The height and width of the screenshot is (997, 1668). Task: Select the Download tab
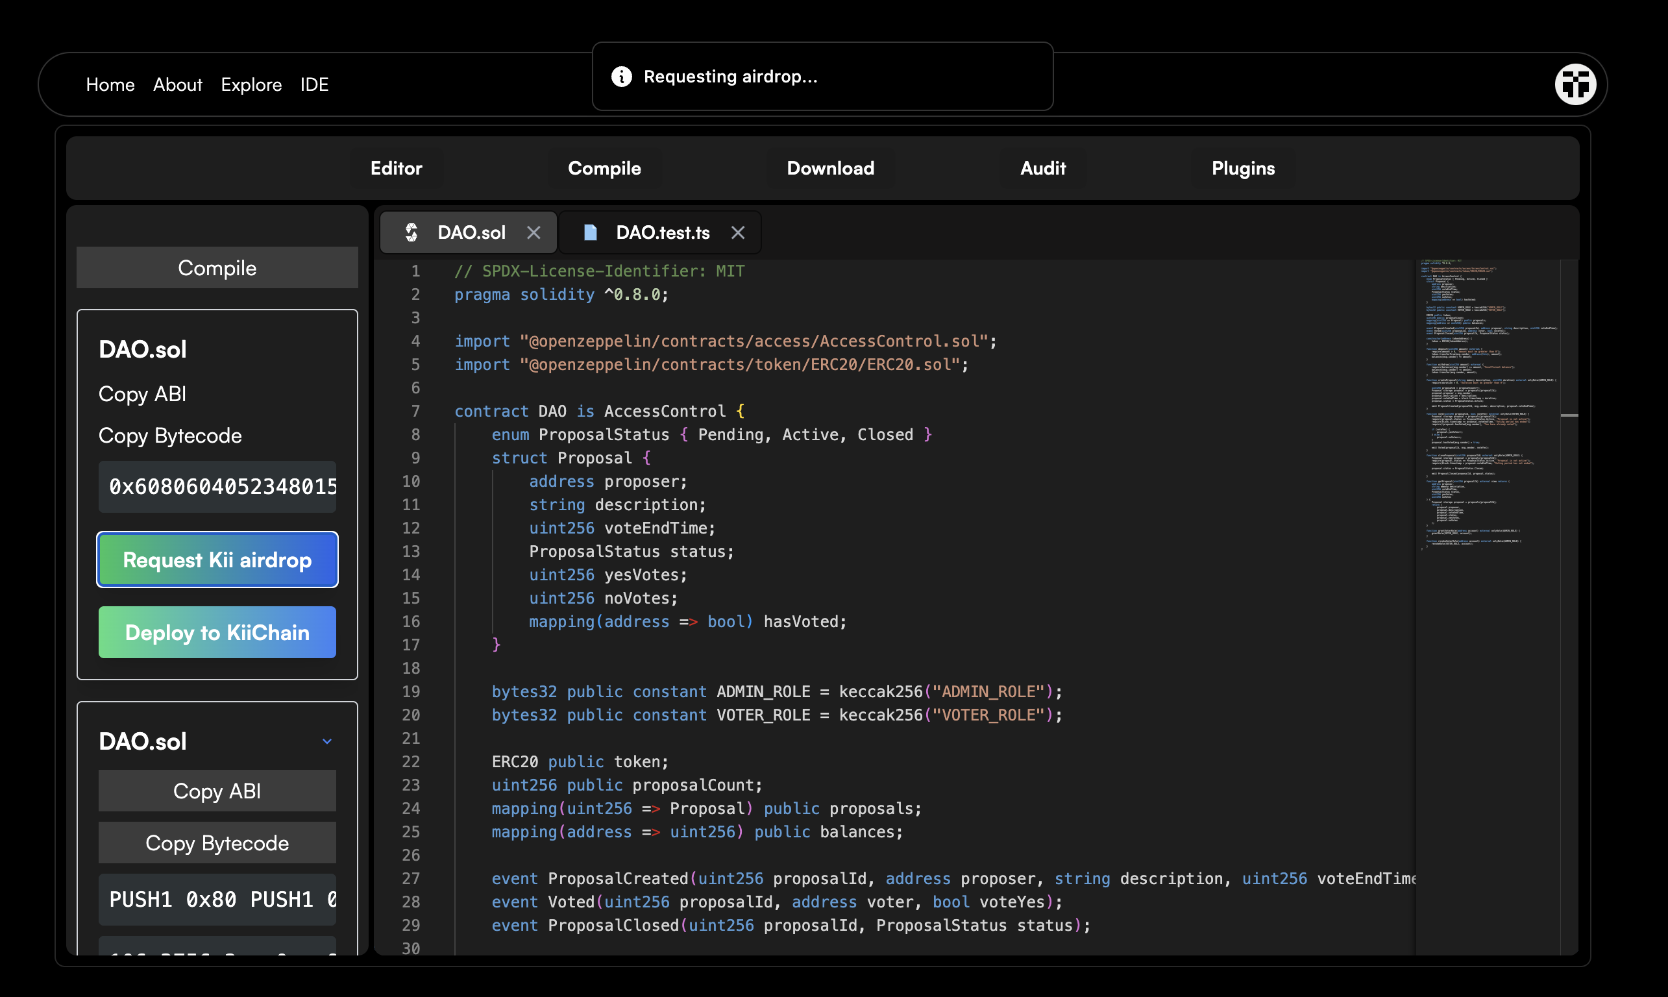[830, 168]
